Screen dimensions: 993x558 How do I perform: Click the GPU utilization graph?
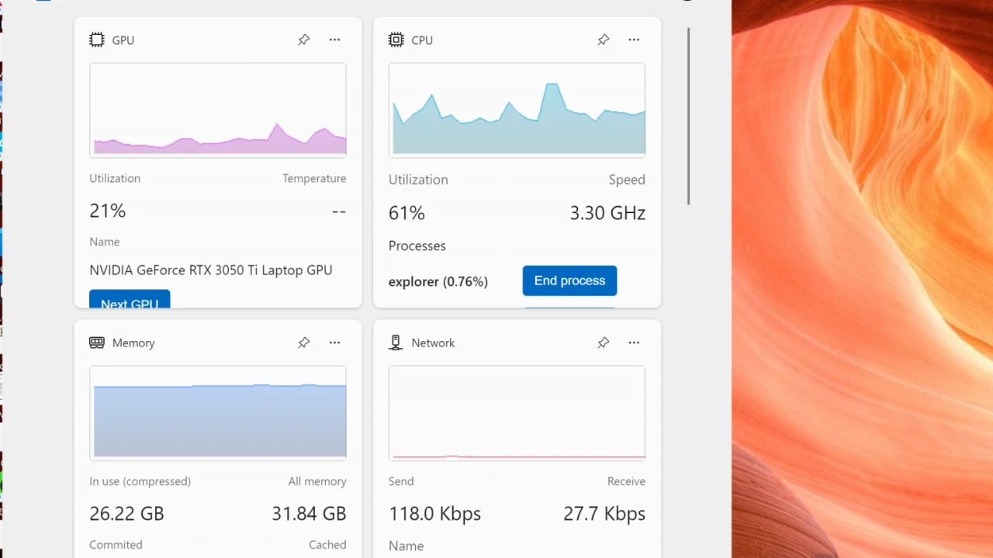coord(218,110)
